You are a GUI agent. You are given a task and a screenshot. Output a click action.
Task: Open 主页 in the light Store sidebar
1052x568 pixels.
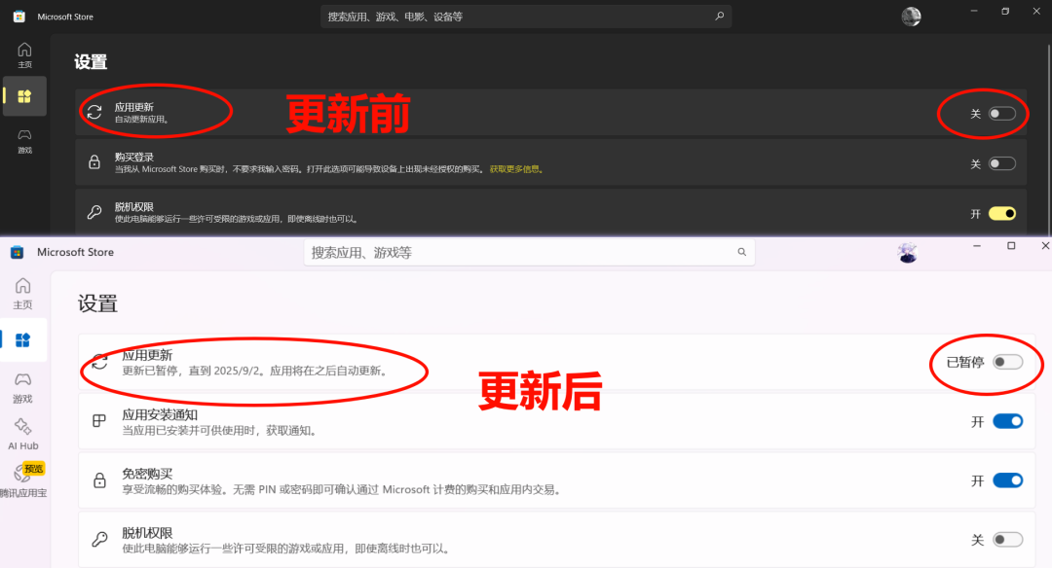tap(22, 294)
